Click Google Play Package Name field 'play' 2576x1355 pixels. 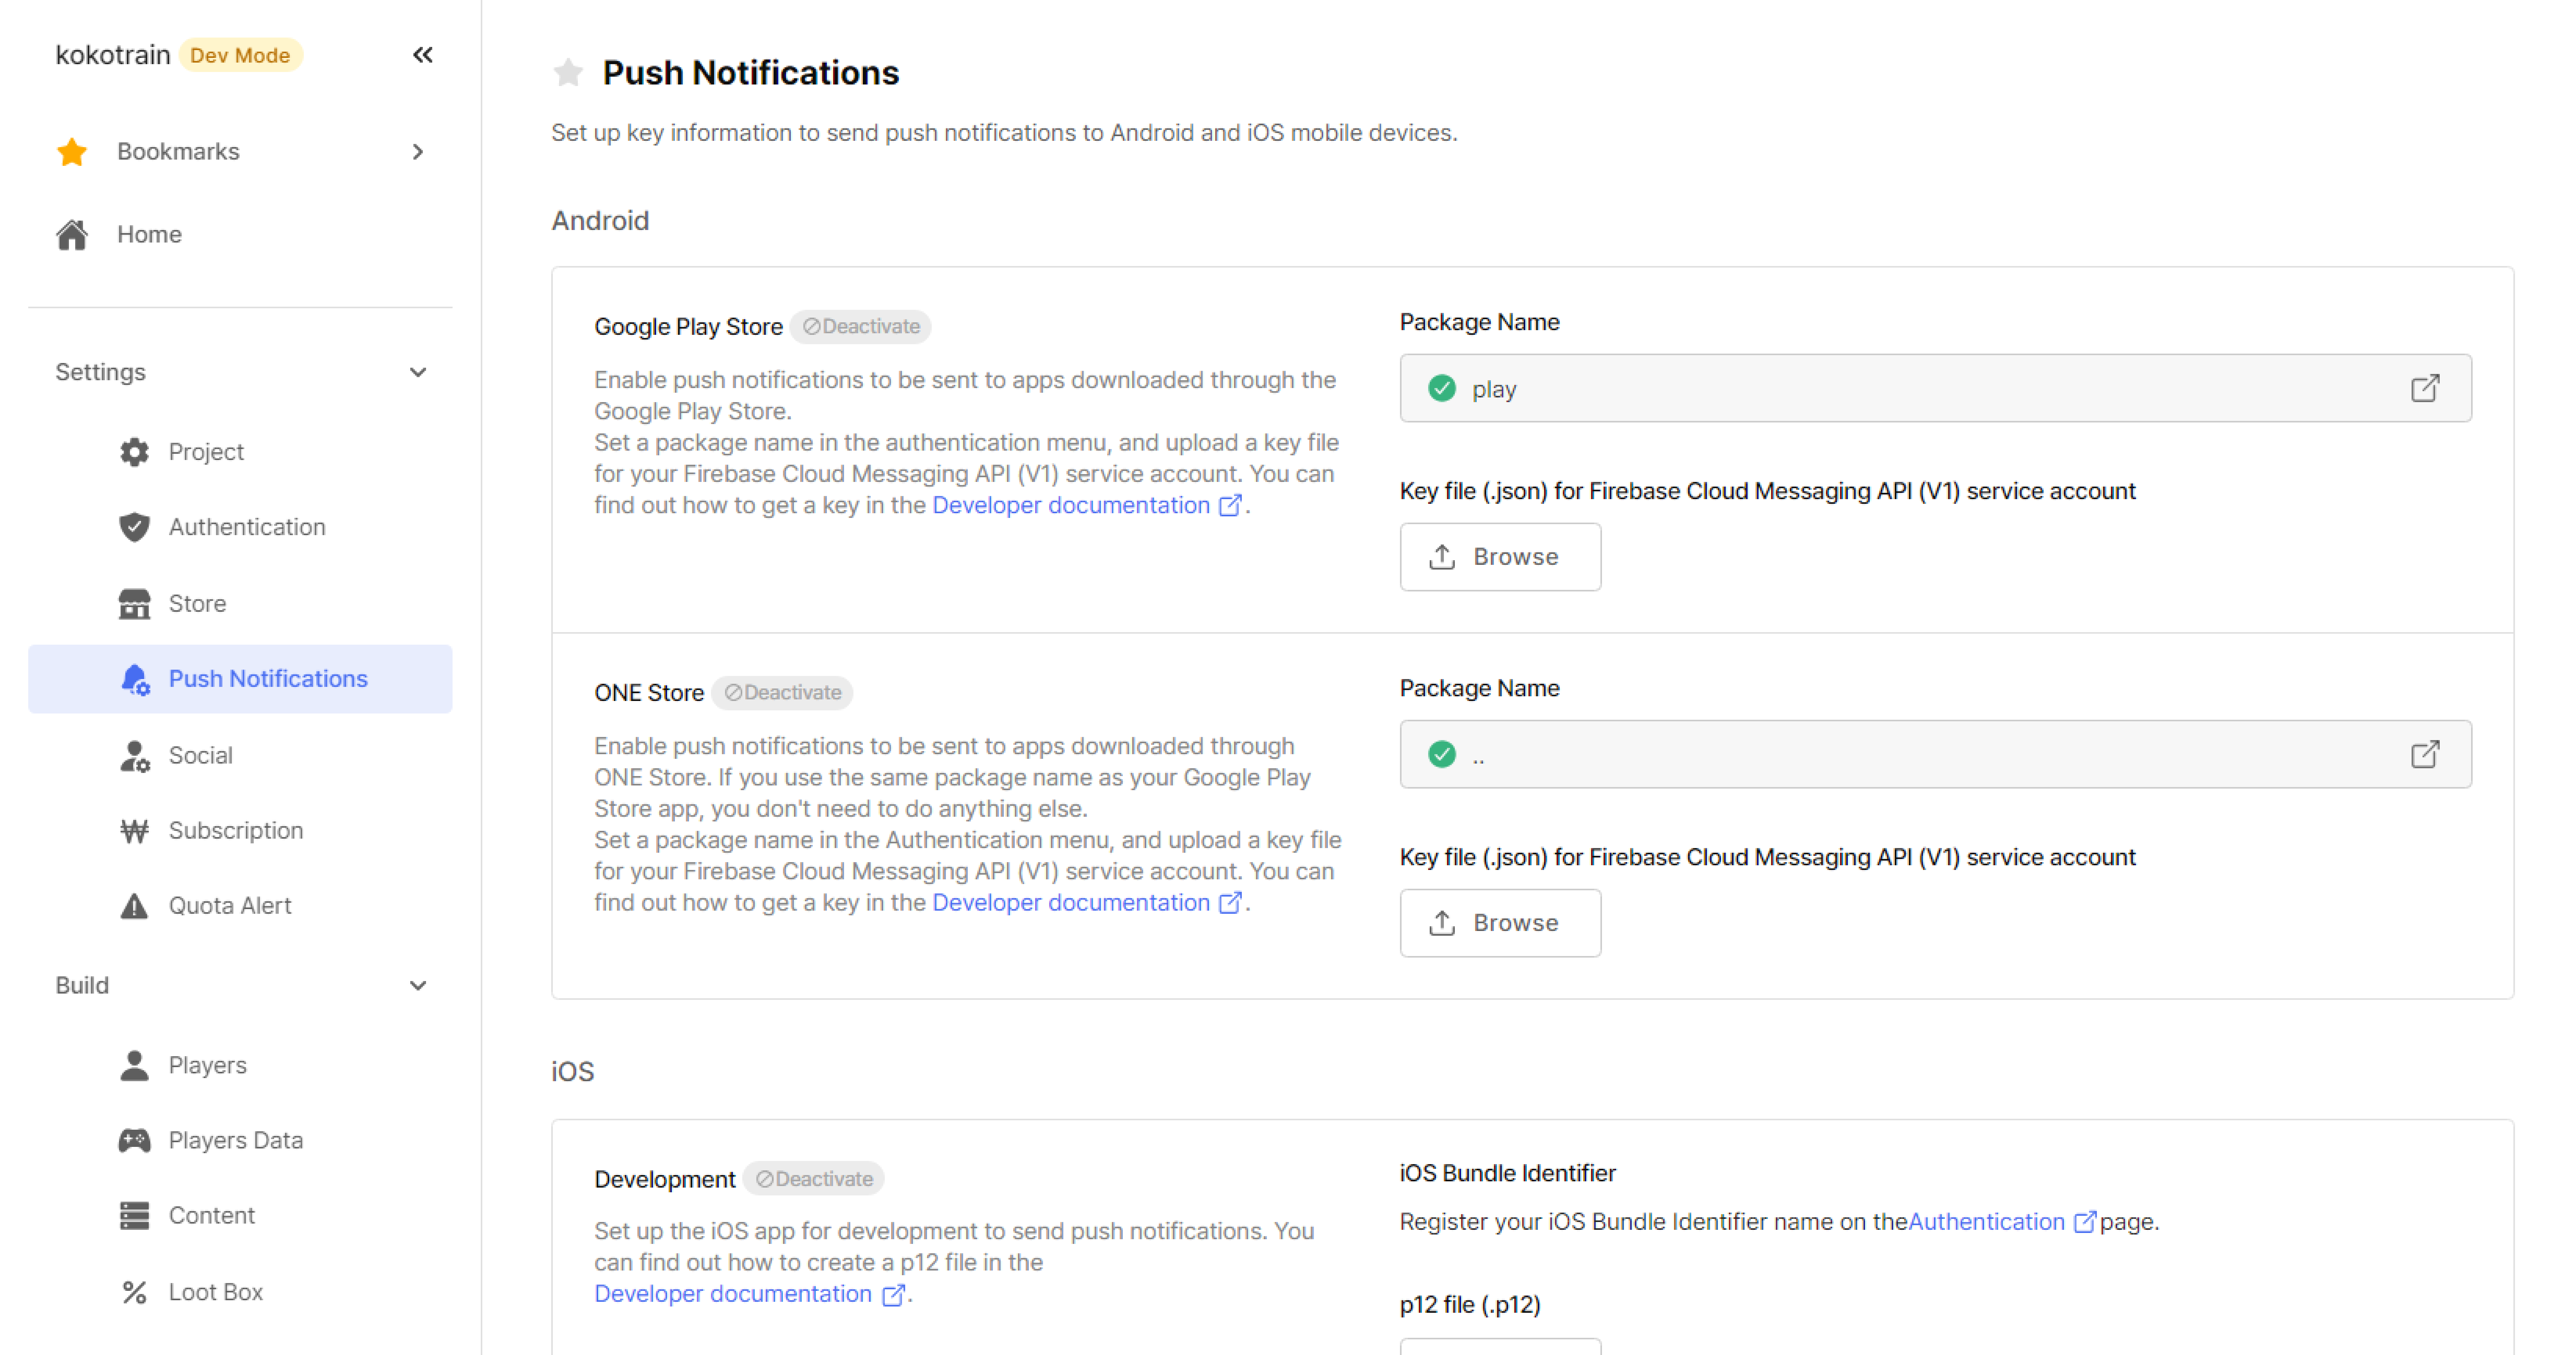click(x=1935, y=389)
